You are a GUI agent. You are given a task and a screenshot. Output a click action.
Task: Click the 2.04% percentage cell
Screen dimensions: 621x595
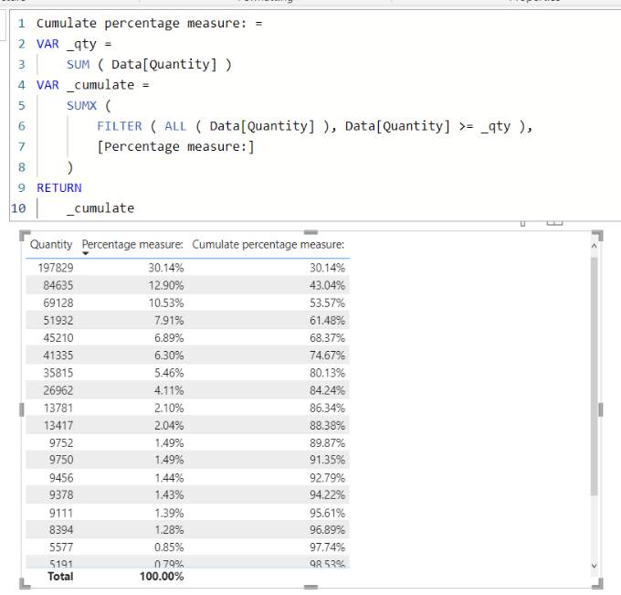pyautogui.click(x=169, y=425)
